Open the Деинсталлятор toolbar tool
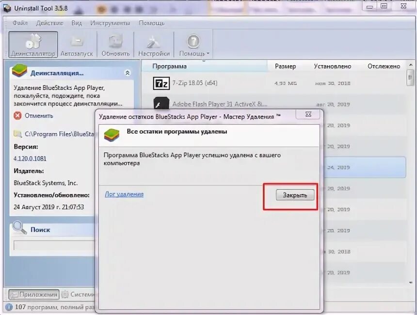The image size is (417, 315). [33, 45]
